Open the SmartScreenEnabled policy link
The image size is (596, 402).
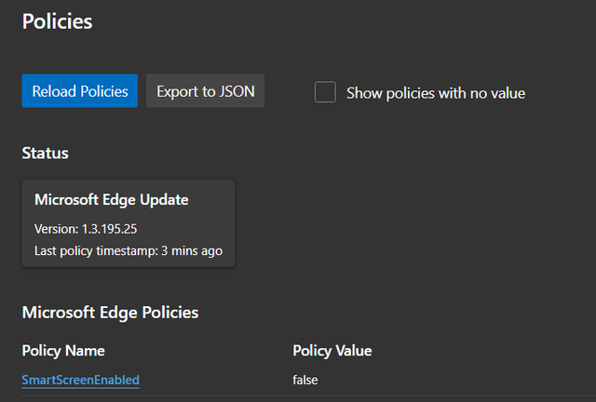click(x=81, y=380)
